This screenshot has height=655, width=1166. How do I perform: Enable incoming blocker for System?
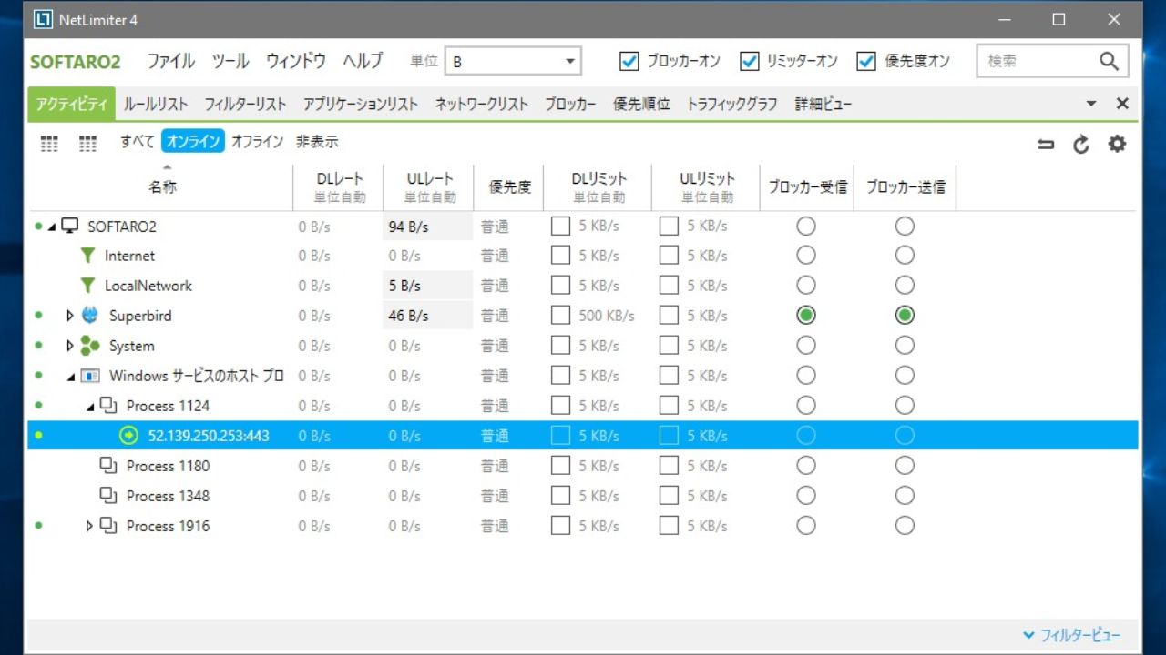[806, 346]
